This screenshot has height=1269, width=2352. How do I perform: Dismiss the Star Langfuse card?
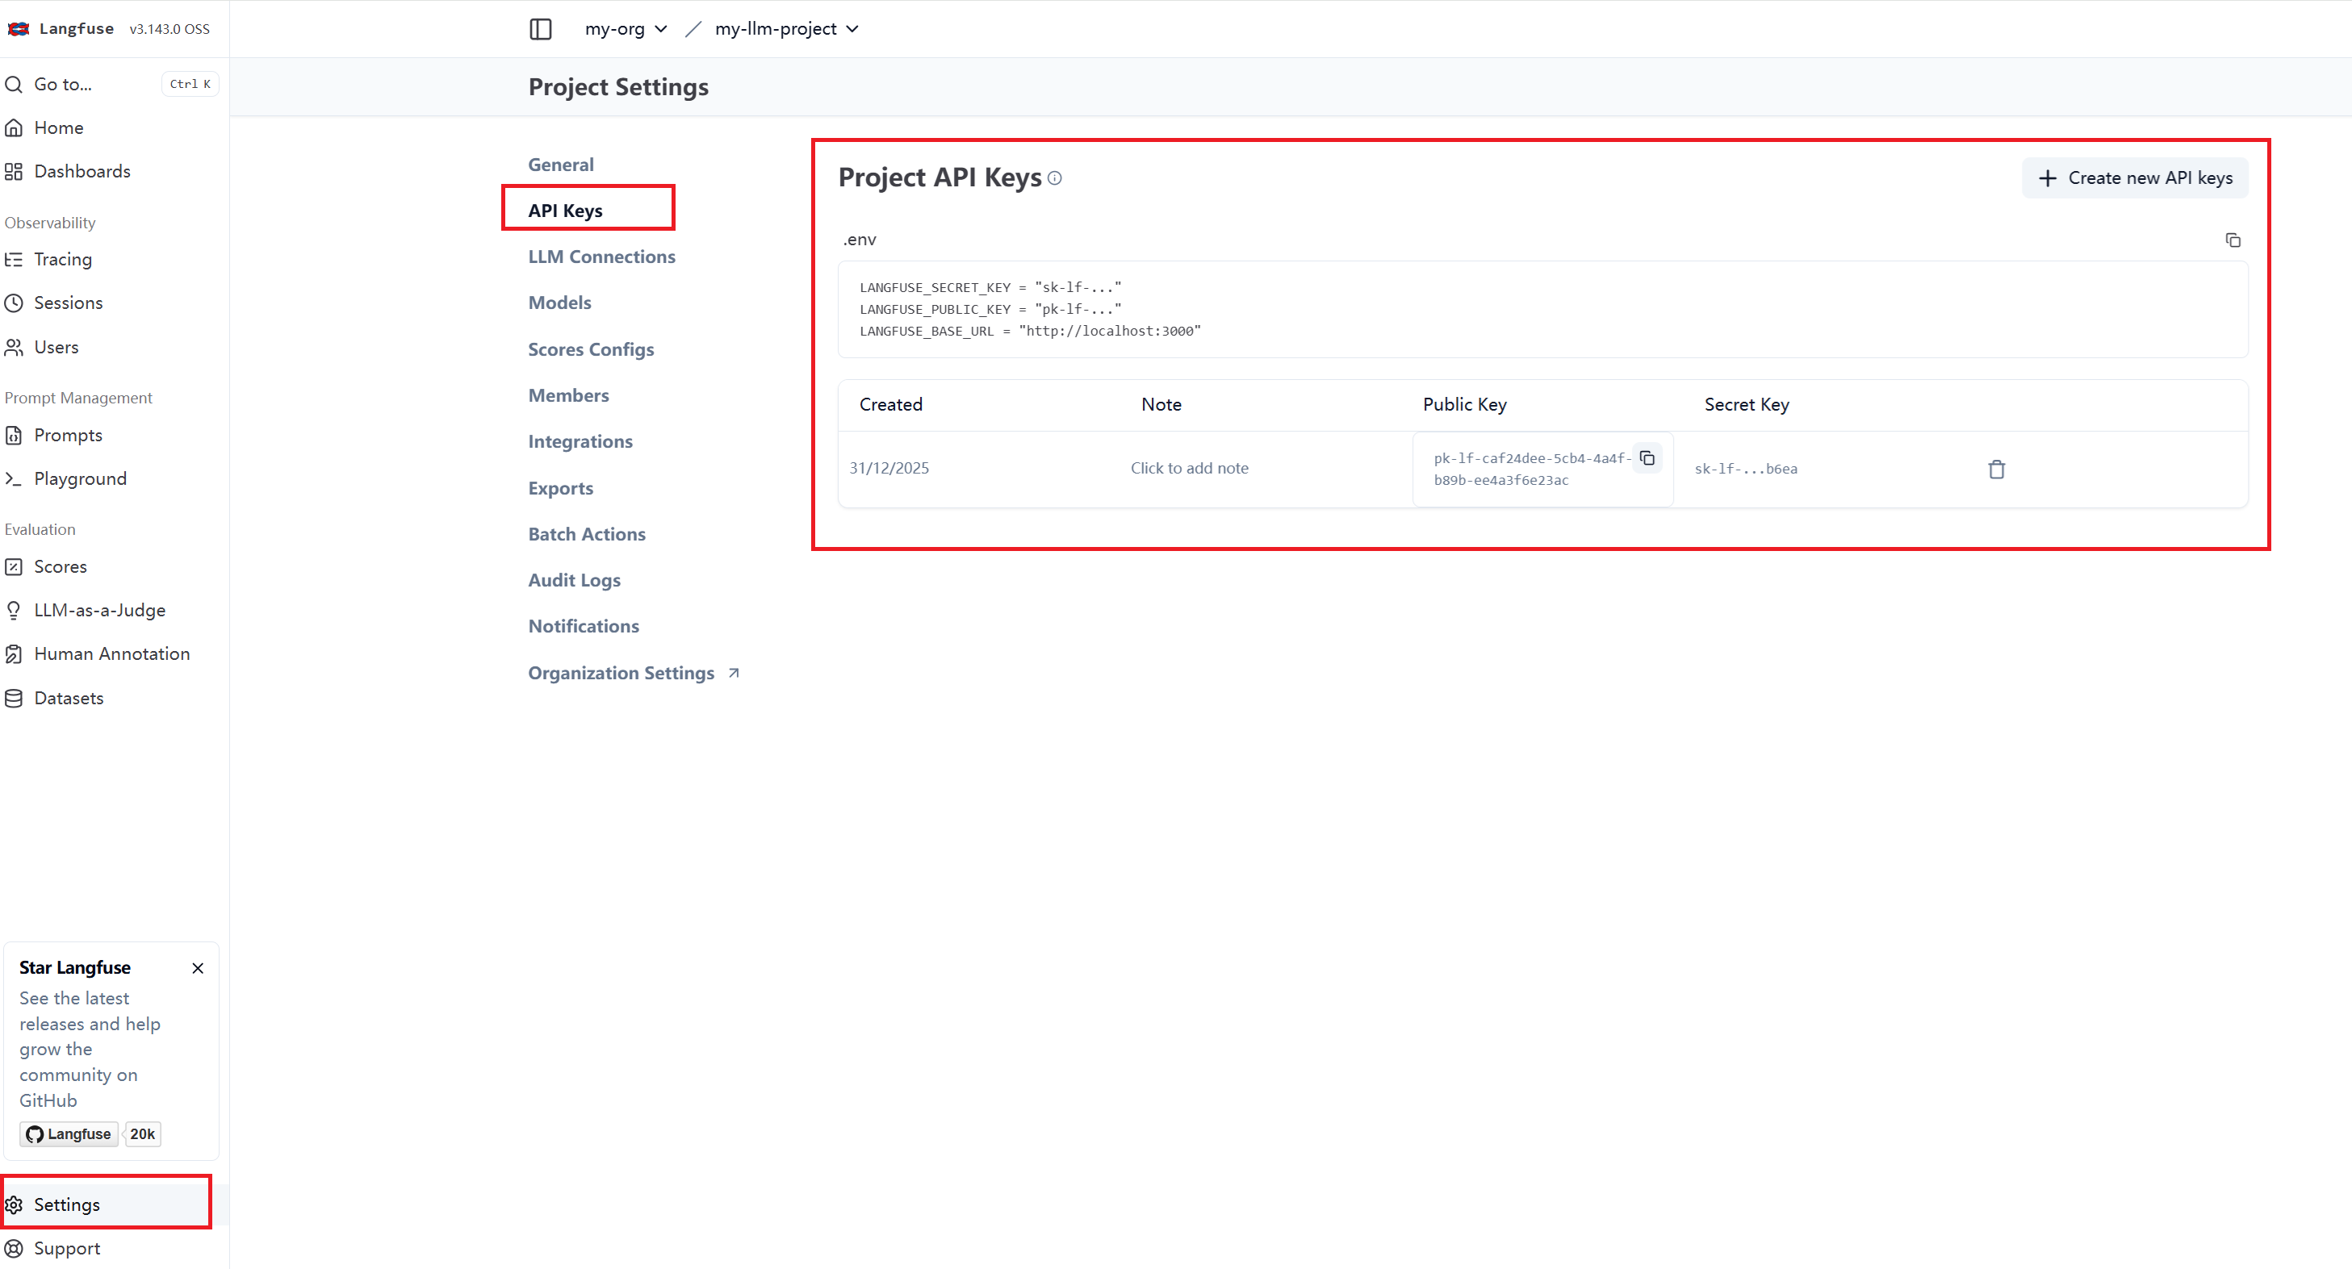197,968
